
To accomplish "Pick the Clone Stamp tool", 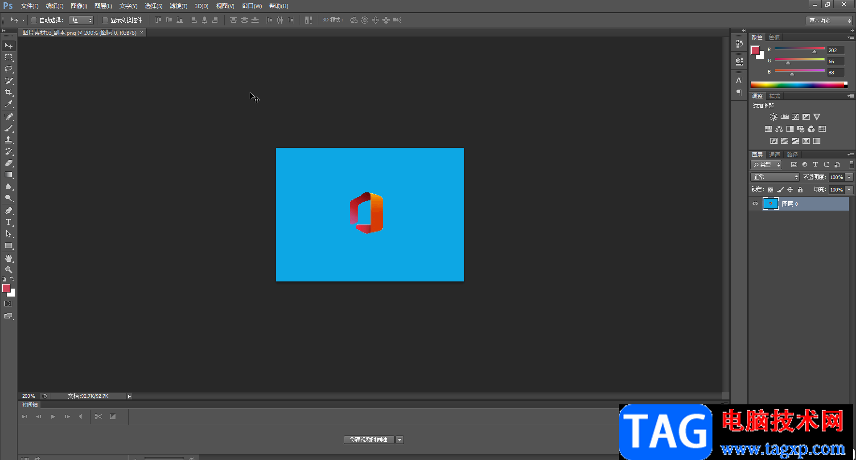I will tap(8, 140).
